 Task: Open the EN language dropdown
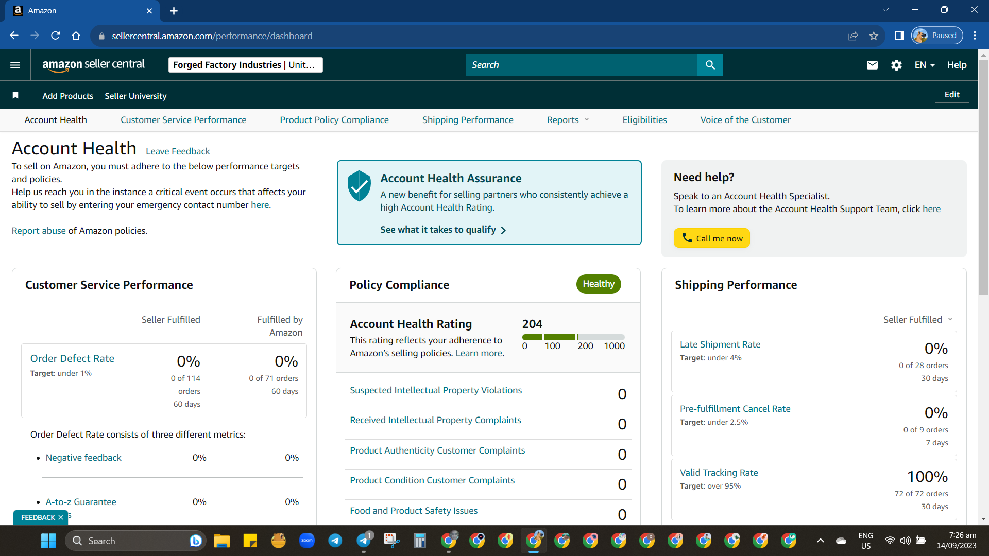(x=925, y=65)
